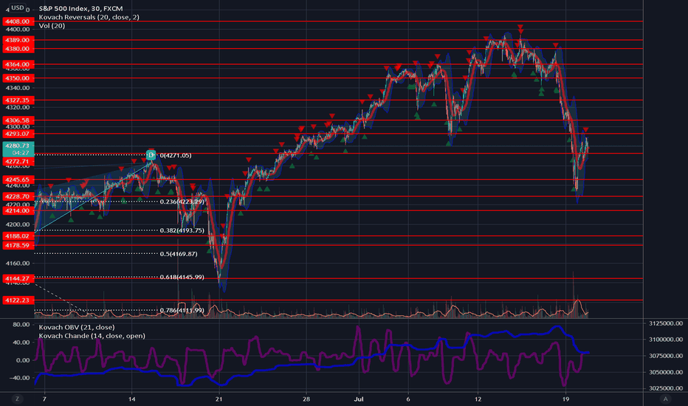Image resolution: width=688 pixels, height=406 pixels.
Task: Click the -40.00 Chande scale value
Action: pyautogui.click(x=20, y=378)
